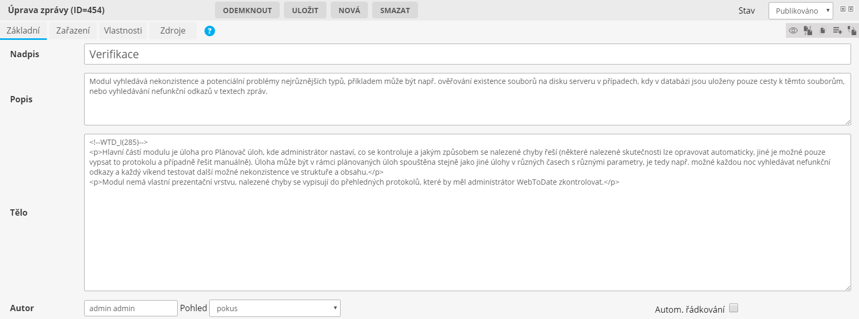Image resolution: width=859 pixels, height=319 pixels.
Task: Click the collapse-up double chevron icon
Action: pos(843,9)
